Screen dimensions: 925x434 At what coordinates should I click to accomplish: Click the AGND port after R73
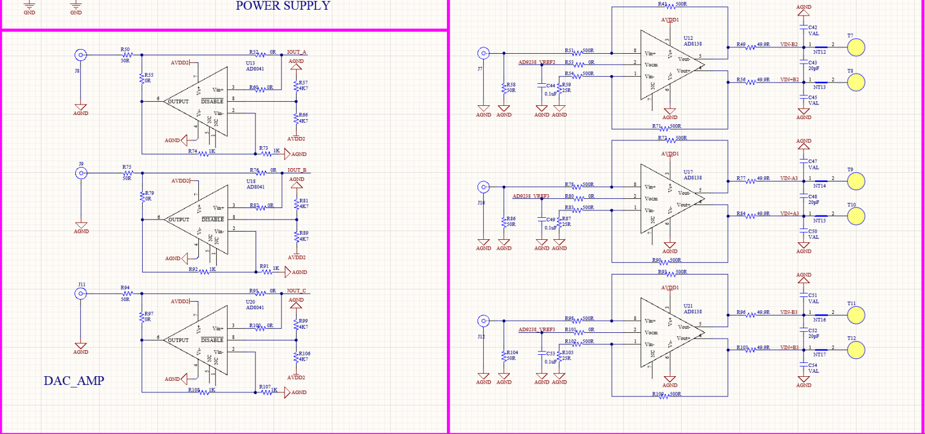(x=288, y=154)
